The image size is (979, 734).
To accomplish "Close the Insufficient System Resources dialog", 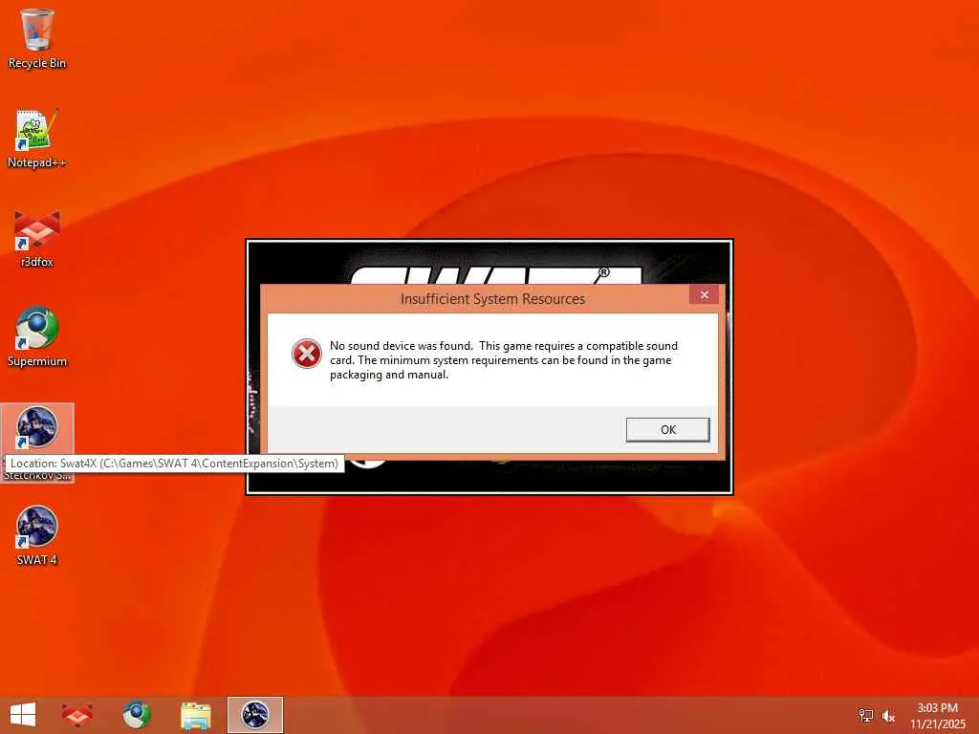I will click(704, 294).
